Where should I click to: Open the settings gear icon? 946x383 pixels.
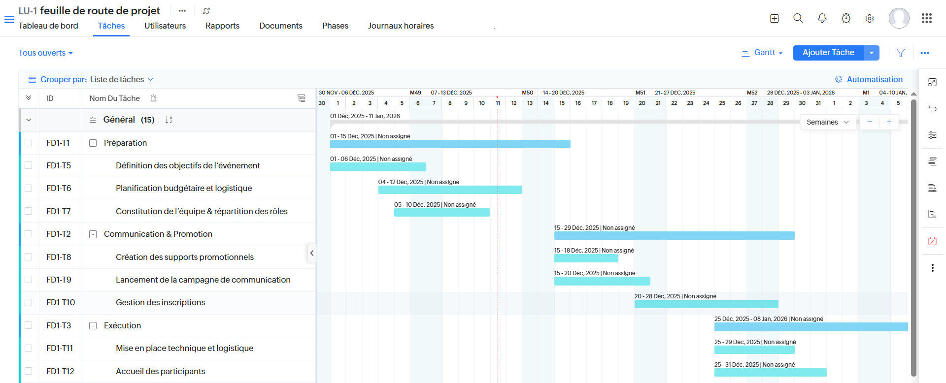click(870, 18)
